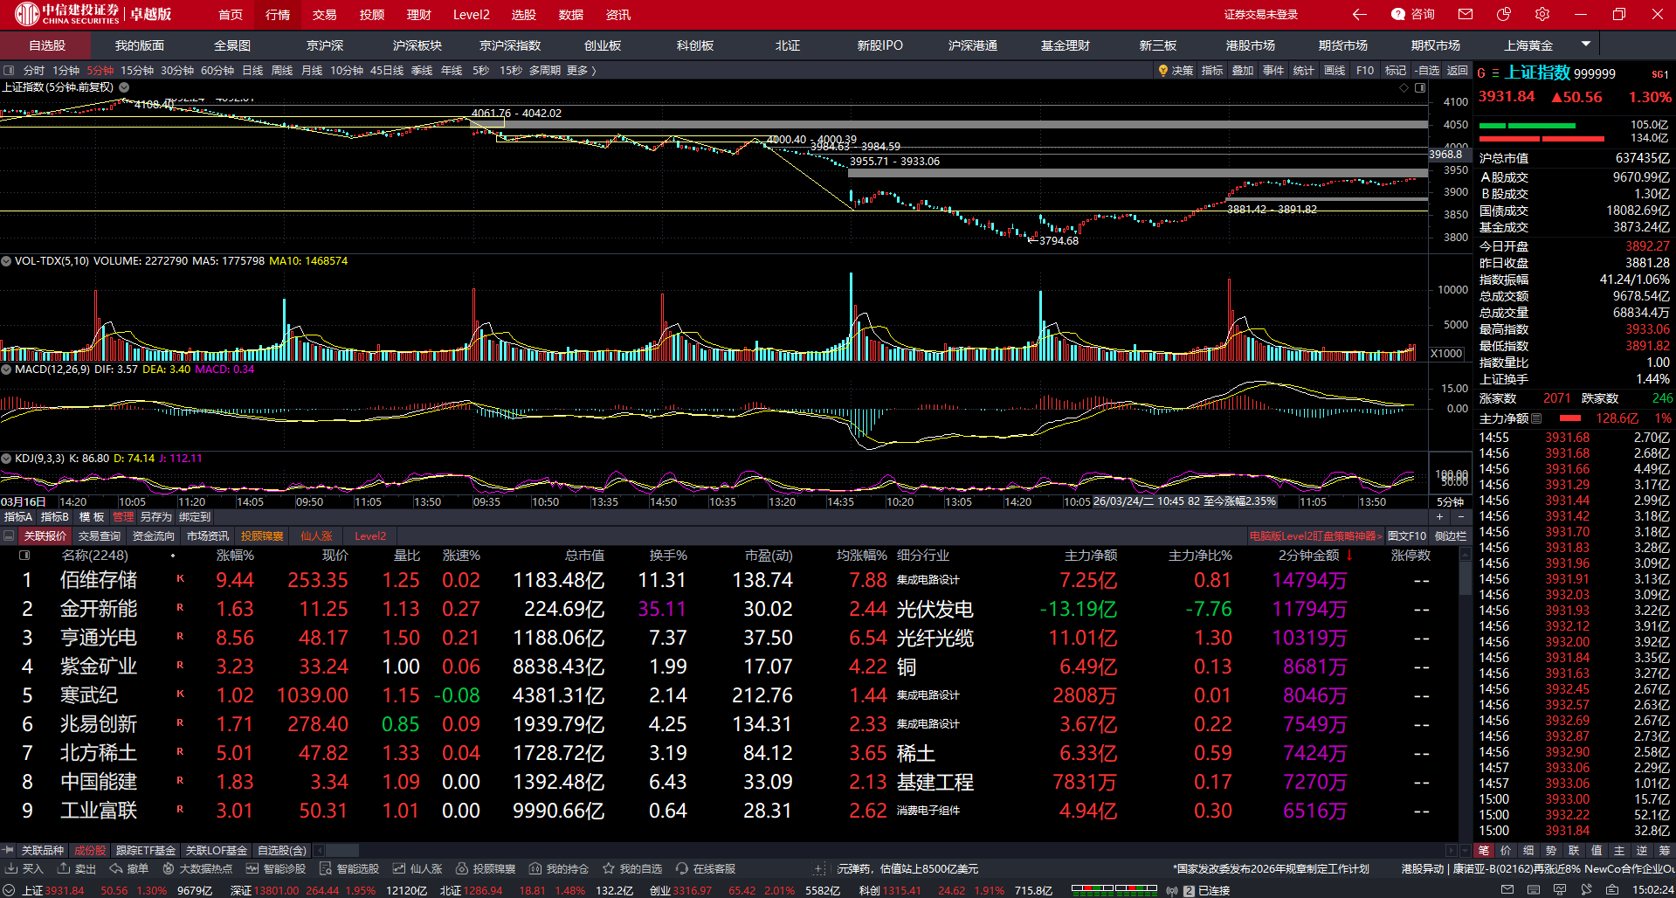Toggle the table header box before 名称
This screenshot has width=1676, height=898.
pyautogui.click(x=24, y=556)
